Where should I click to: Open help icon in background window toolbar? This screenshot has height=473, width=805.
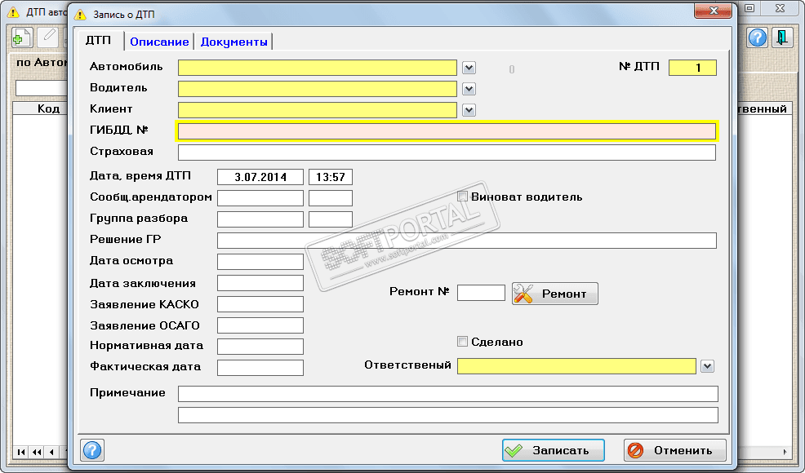pos(758,38)
